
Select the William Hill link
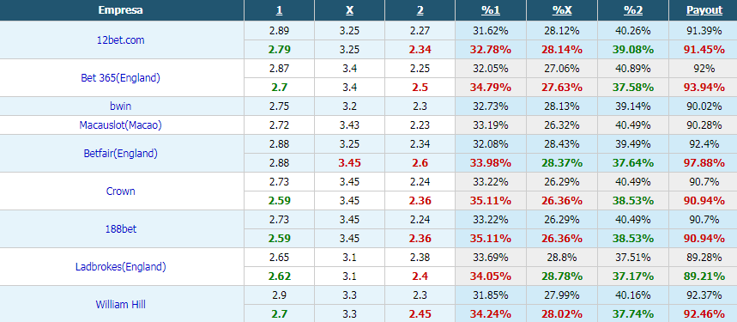click(x=120, y=304)
